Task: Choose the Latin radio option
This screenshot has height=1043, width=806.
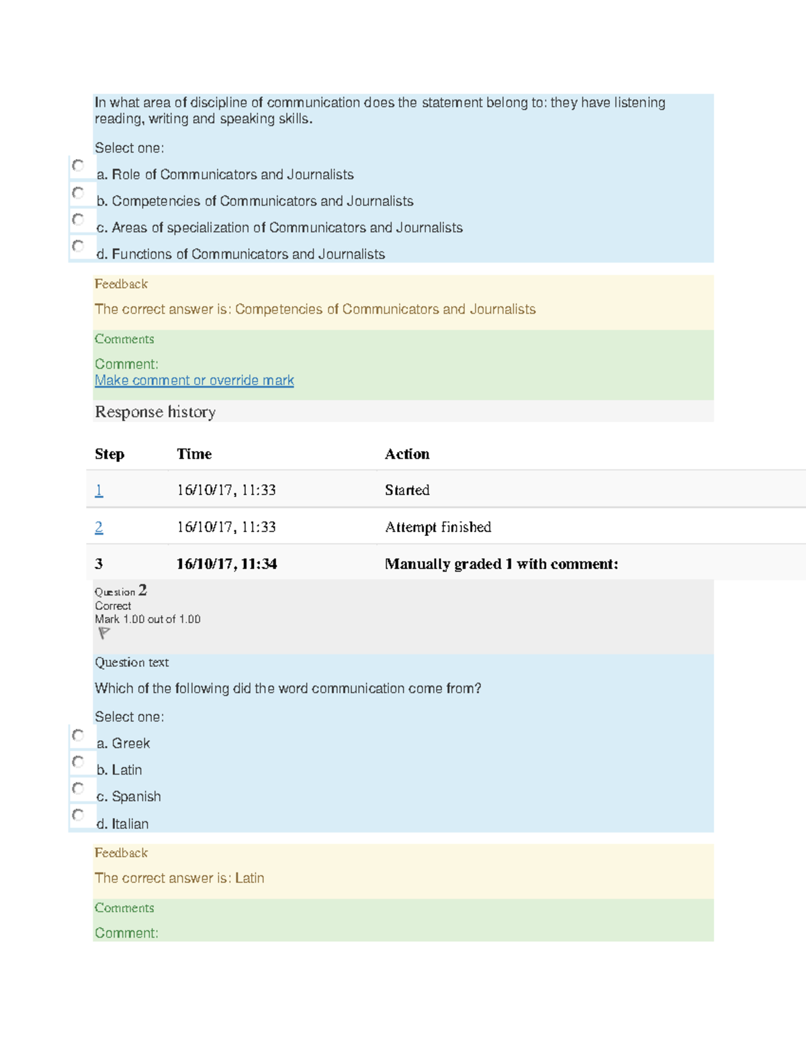Action: (x=78, y=762)
